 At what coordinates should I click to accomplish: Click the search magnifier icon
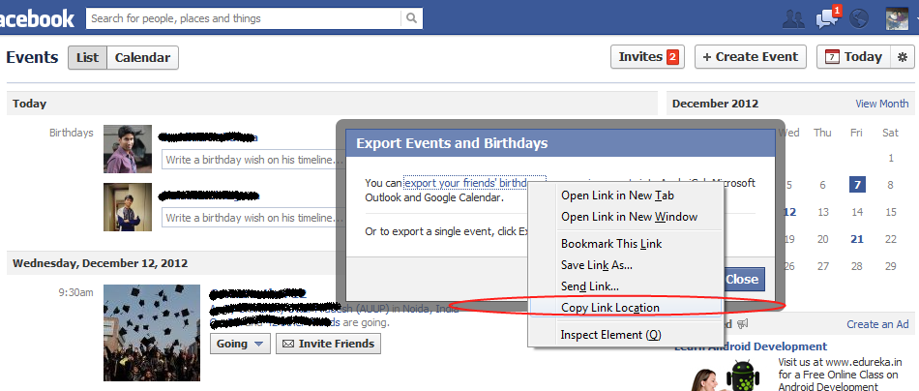[x=412, y=18]
